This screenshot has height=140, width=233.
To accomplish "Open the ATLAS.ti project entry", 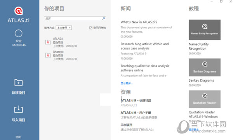I will [61, 42].
